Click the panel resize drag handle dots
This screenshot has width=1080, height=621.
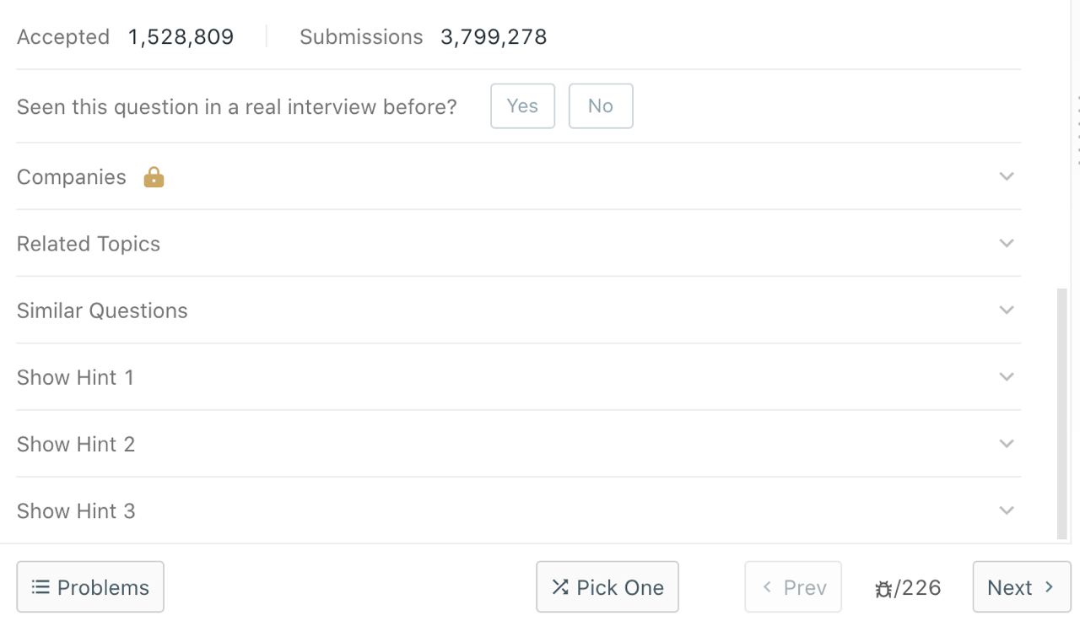pyautogui.click(x=1078, y=129)
